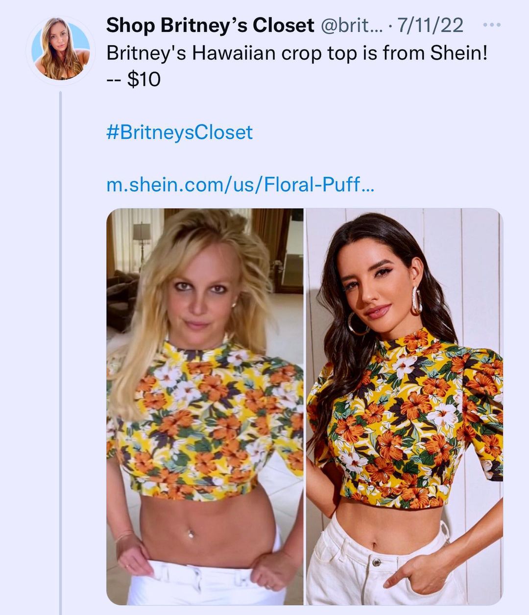Click the vertical thread line below avatar
The width and height of the screenshot is (529, 615).
pyautogui.click(x=61, y=343)
